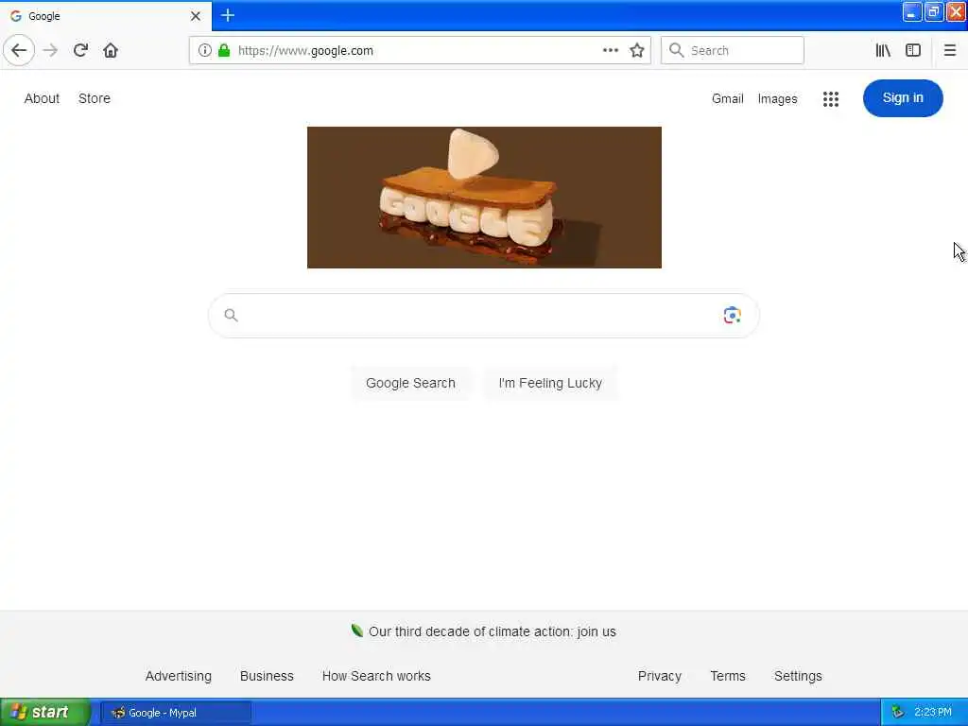This screenshot has height=726, width=968.
Task: Open a new tab with the plus icon
Action: coord(228,15)
